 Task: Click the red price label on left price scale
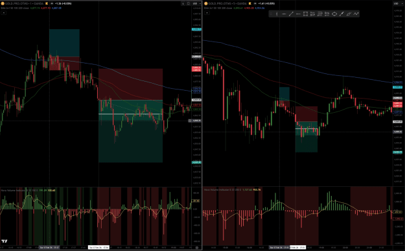196,69
